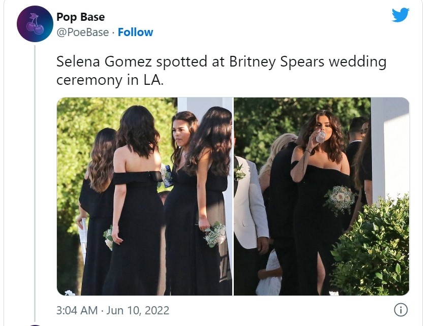This screenshot has width=436, height=326.
Task: Follow the Pop Base account
Action: (135, 32)
